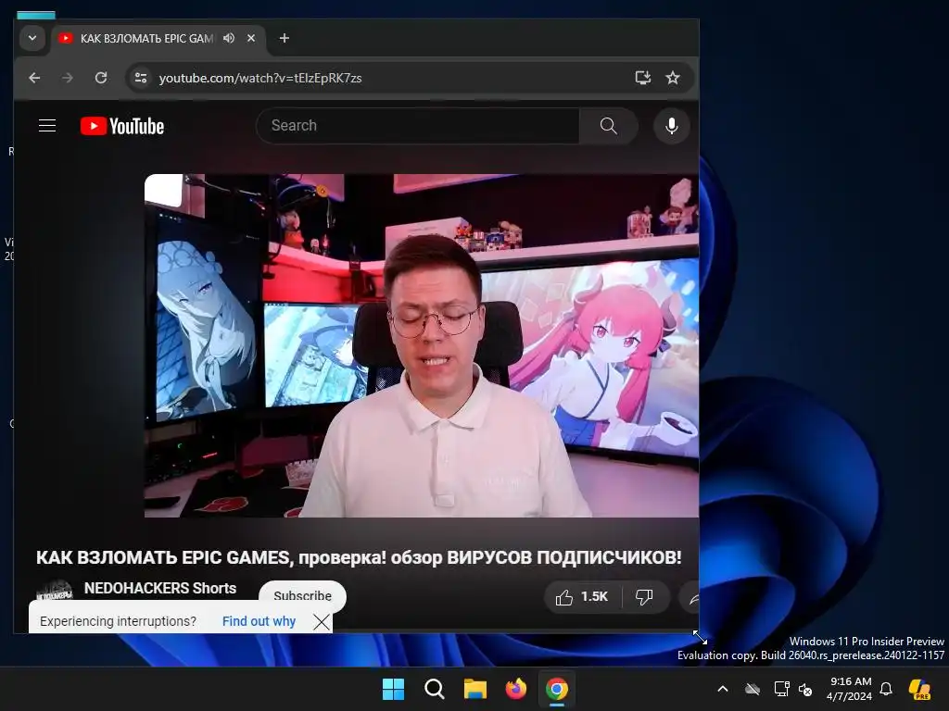
Task: Submit search with the magnifier button
Action: point(608,126)
